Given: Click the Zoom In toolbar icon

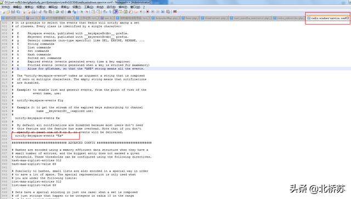Looking at the screenshot, I should pos(81,12).
